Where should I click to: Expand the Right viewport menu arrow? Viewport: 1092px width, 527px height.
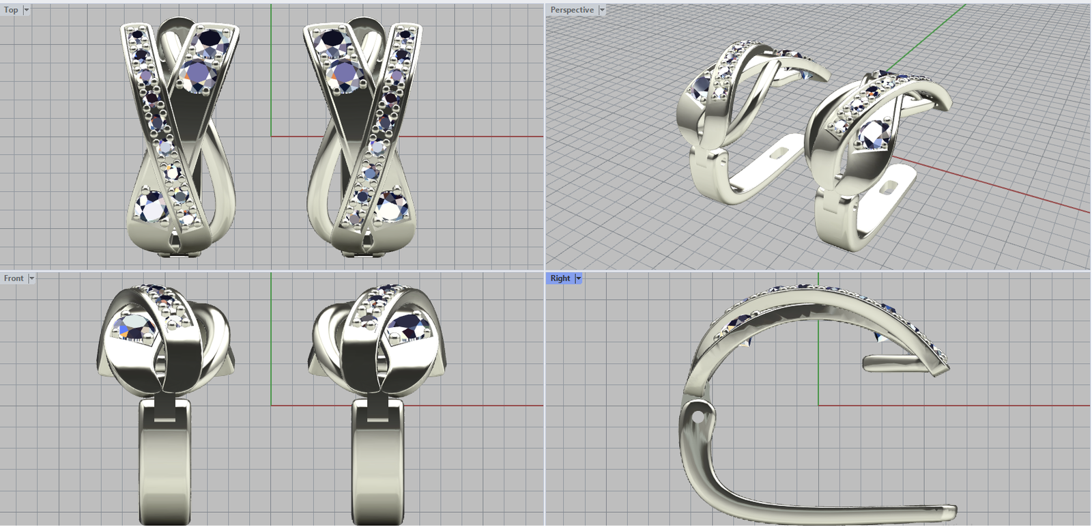(579, 279)
